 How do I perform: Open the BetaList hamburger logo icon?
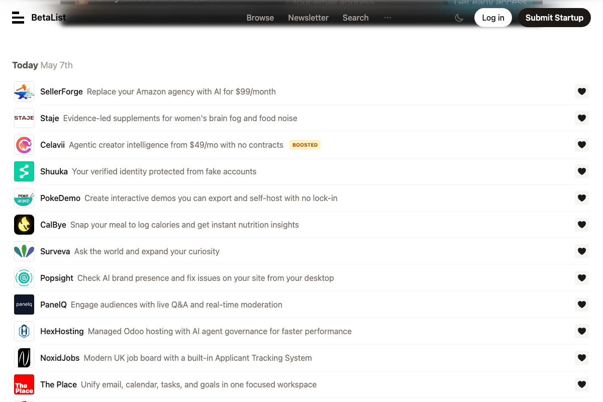point(18,18)
